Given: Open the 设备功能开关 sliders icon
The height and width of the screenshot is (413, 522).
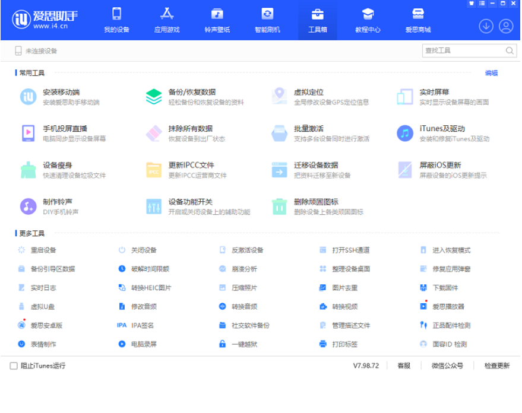Looking at the screenshot, I should point(154,206).
